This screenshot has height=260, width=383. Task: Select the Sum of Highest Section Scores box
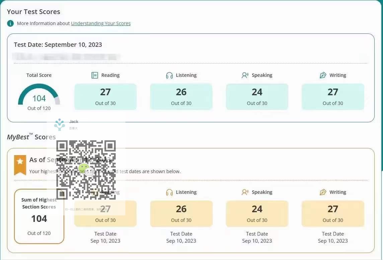[x=39, y=216]
